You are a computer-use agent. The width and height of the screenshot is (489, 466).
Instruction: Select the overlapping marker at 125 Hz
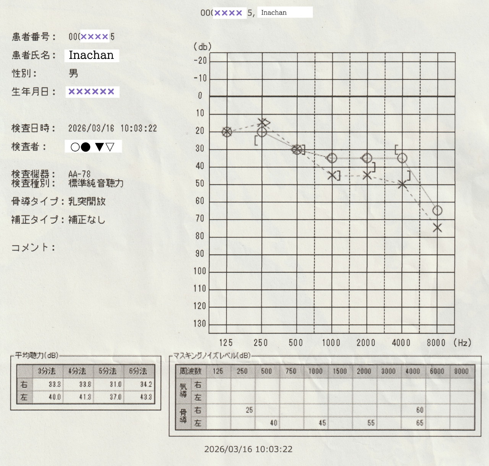click(x=227, y=132)
